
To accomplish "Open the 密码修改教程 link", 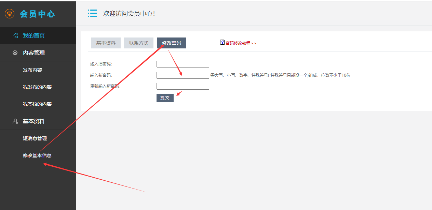I will point(241,43).
